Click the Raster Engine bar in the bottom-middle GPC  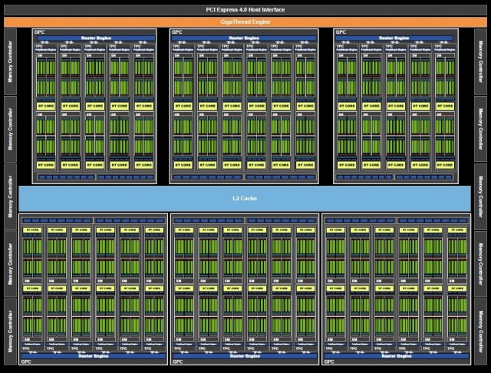pyautogui.click(x=245, y=356)
